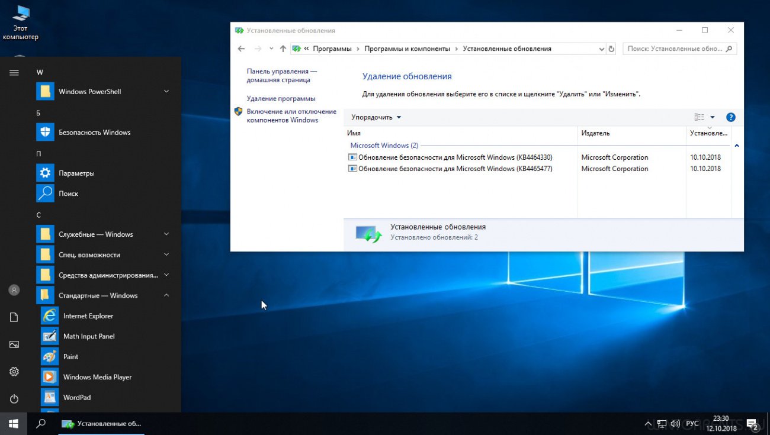Screen dimensions: 770x435
Task: Open address bar history dropdown
Action: [x=602, y=49]
